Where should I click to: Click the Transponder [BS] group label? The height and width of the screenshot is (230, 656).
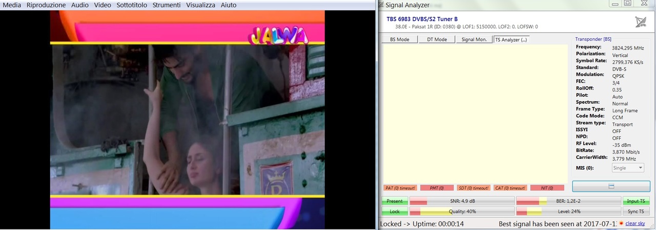click(593, 39)
